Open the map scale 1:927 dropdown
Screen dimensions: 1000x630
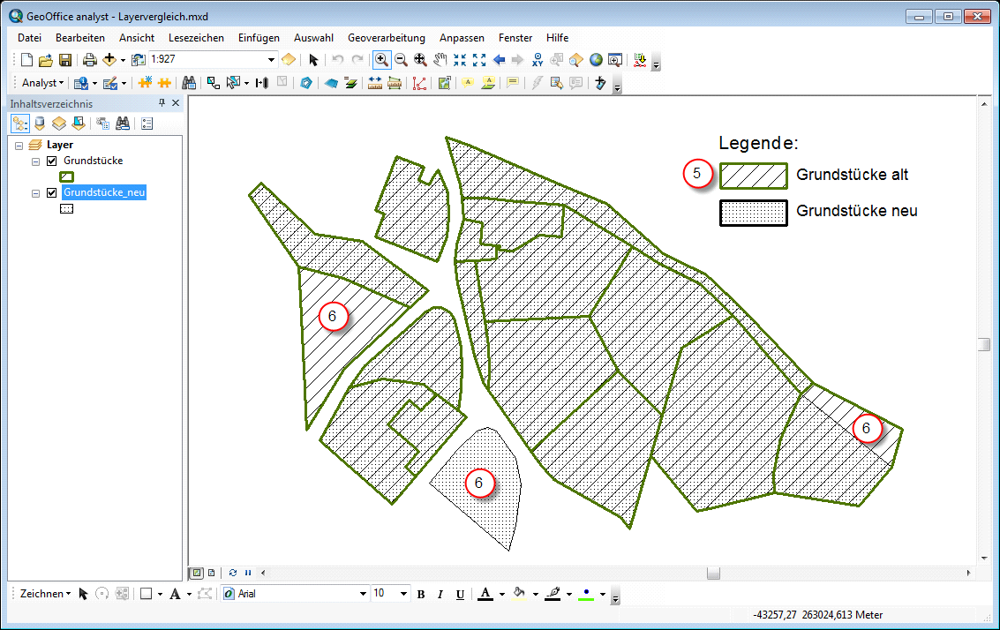point(271,60)
